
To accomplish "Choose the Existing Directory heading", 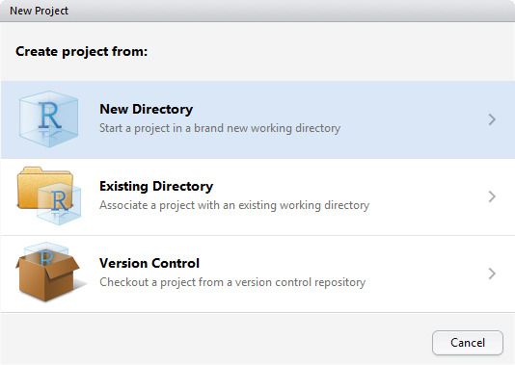I will (156, 186).
